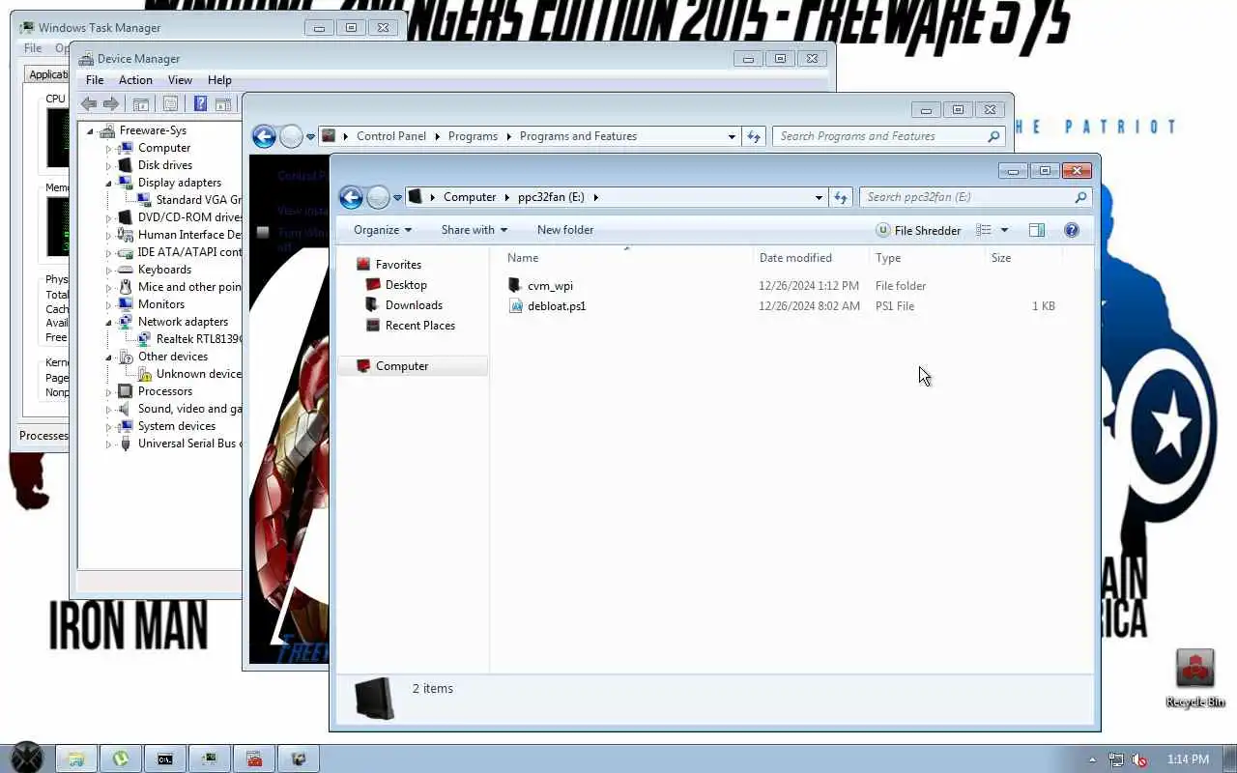Click Recent Places icon in navigation pane
The image size is (1237, 773).
pyautogui.click(x=373, y=326)
